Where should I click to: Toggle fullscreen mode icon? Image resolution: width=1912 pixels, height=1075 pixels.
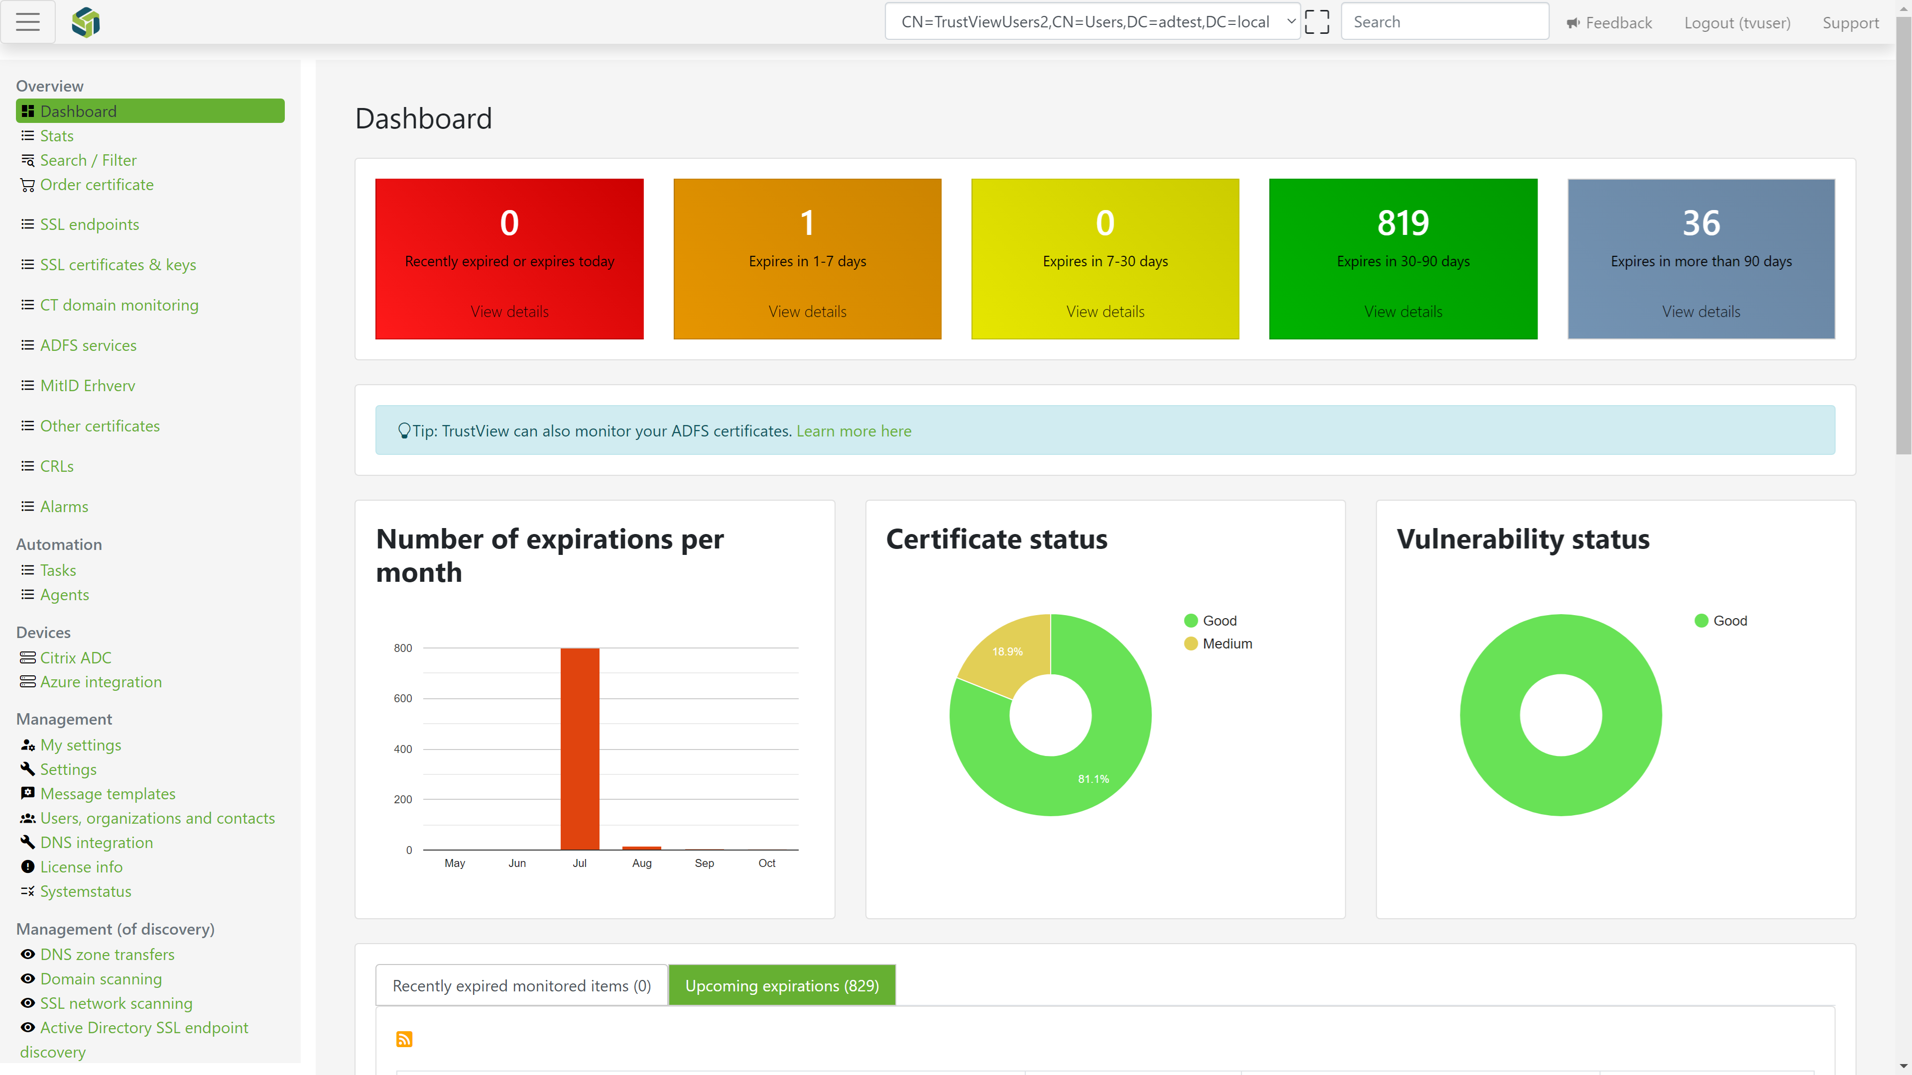coord(1316,21)
